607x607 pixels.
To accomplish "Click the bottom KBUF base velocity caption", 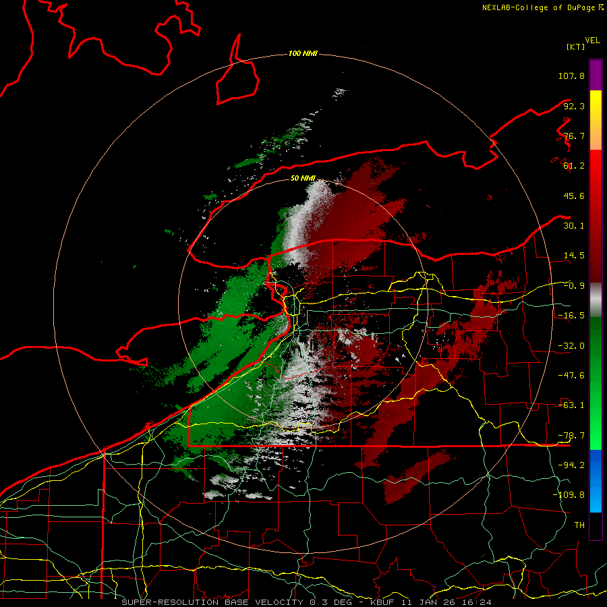I will coord(307,602).
